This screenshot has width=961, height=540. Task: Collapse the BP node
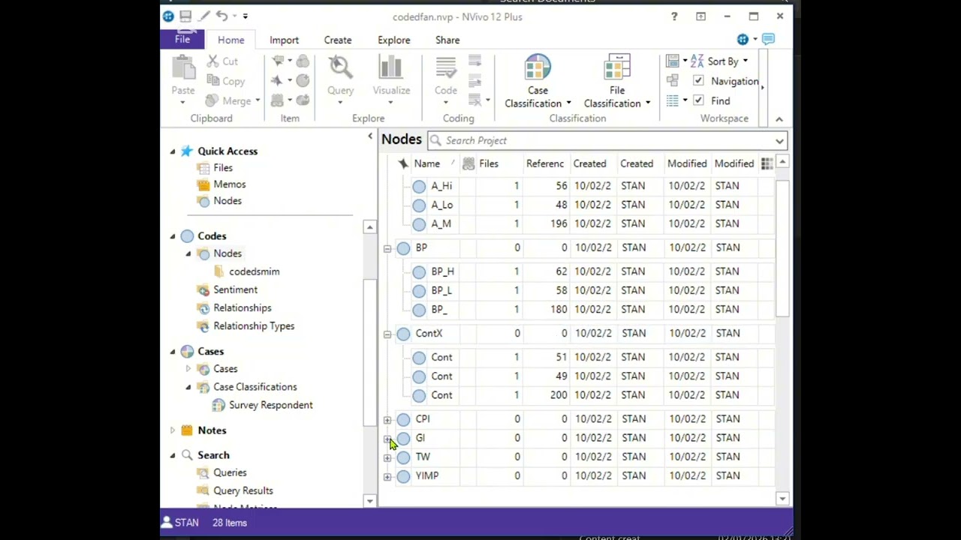(387, 248)
